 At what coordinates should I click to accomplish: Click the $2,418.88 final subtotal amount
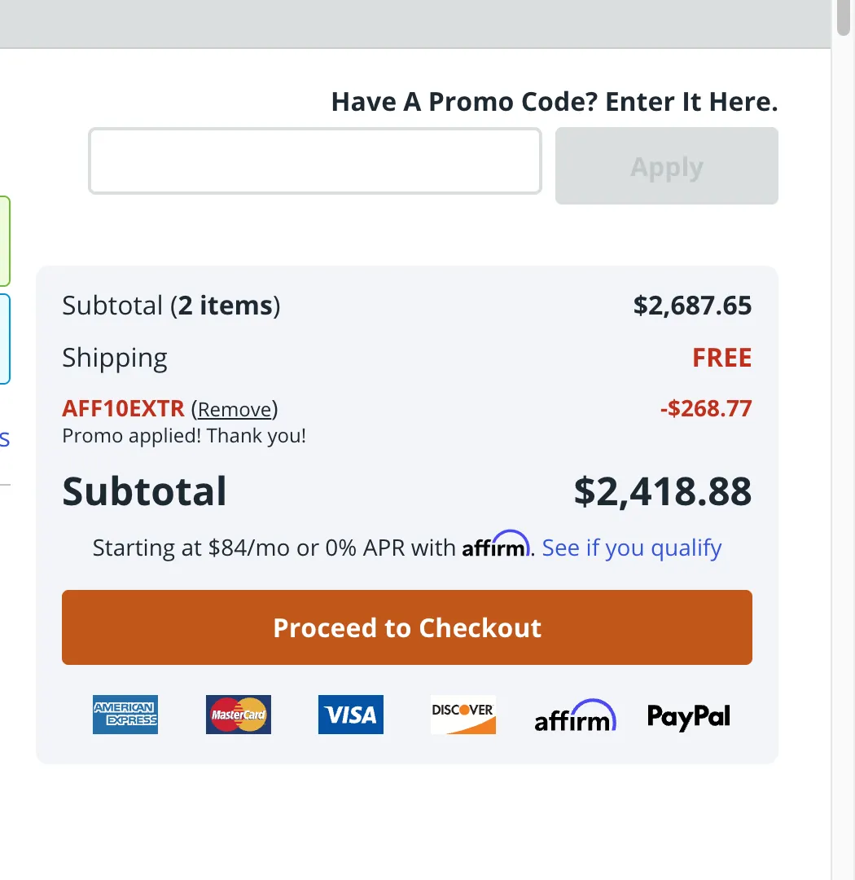click(663, 491)
